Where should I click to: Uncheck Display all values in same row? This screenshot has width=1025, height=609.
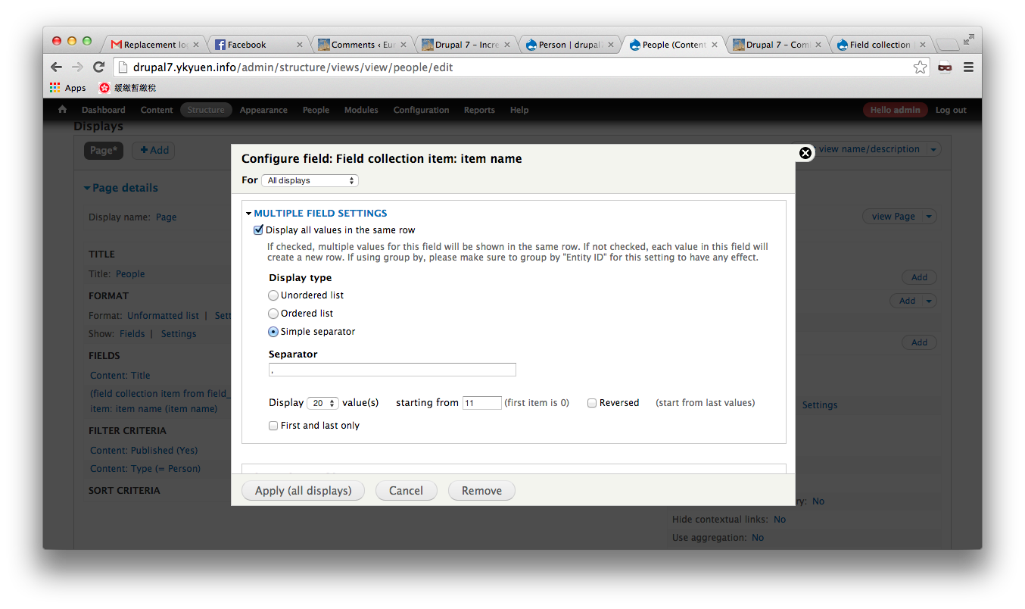tap(258, 230)
